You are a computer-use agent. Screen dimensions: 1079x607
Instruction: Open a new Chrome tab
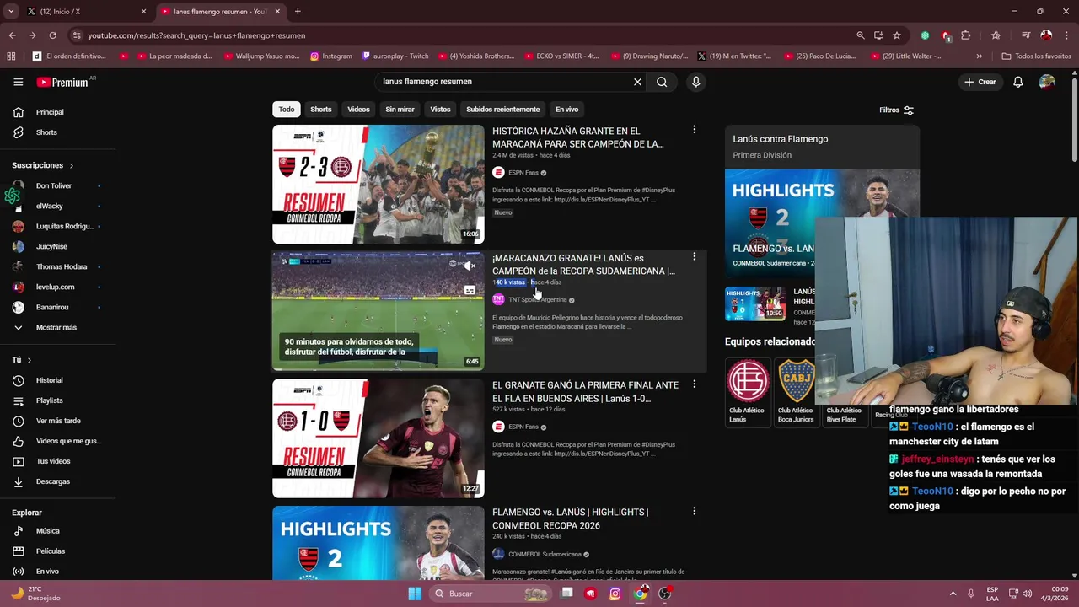[x=298, y=12]
